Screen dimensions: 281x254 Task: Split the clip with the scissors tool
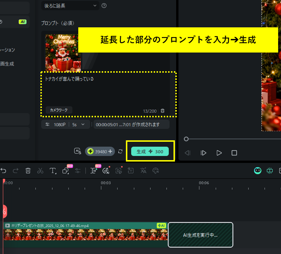click(40, 171)
